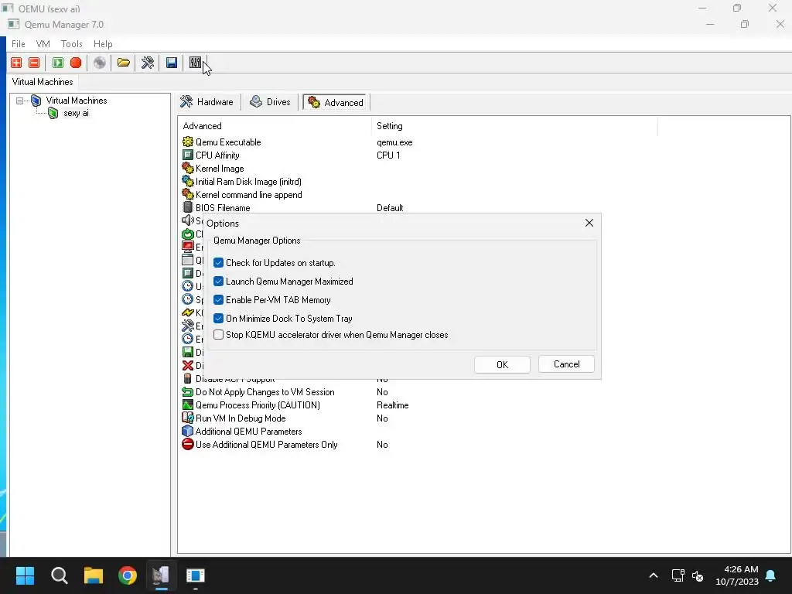Click the Advanced column header
The height and width of the screenshot is (594, 792).
click(x=275, y=126)
